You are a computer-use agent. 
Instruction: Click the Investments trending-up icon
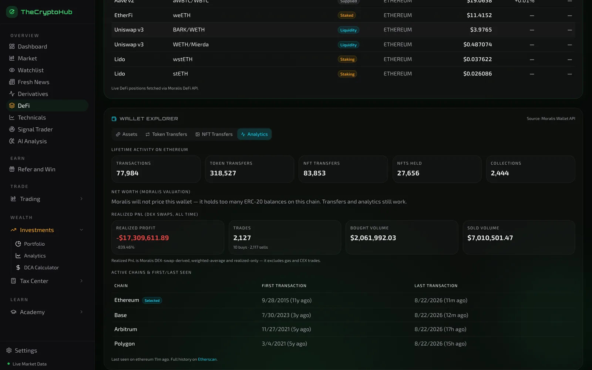click(x=13, y=230)
